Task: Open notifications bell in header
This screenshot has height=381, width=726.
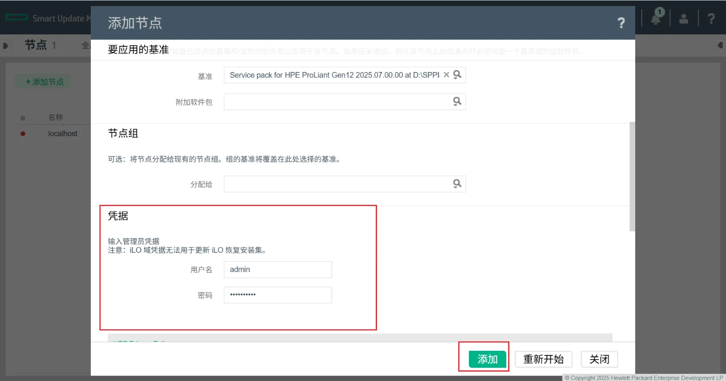Action: point(656,18)
